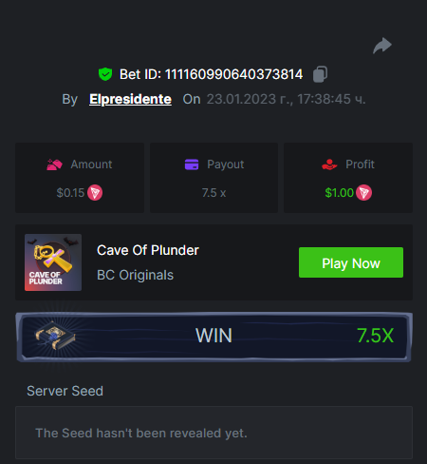Open the Cave Of Plunder thumbnail
Viewport: 427px width, 464px height.
[53, 262]
